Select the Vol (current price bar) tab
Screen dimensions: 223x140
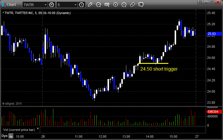[x=19, y=130]
